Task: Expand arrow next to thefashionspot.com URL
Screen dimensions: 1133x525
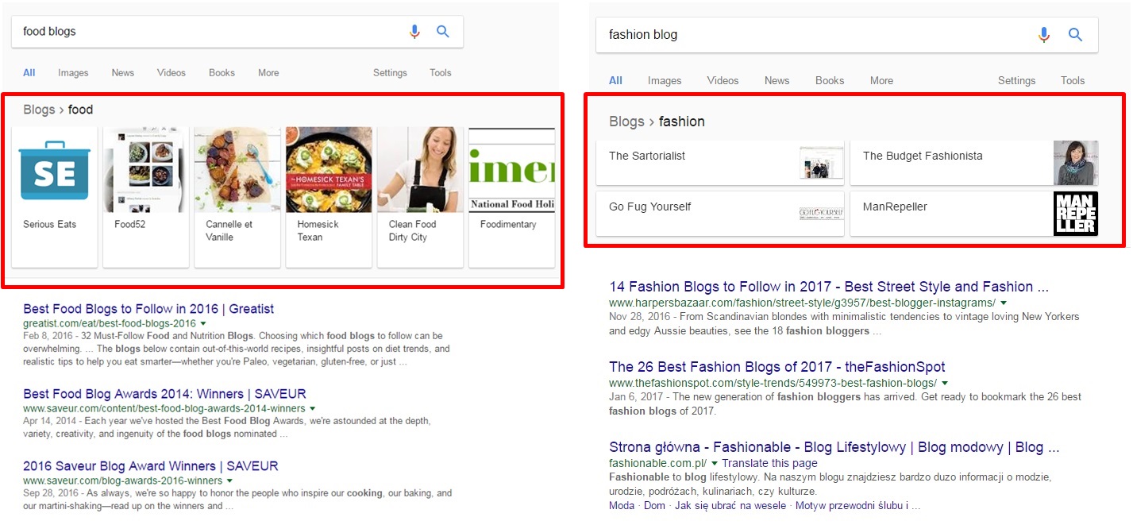Action: click(945, 384)
